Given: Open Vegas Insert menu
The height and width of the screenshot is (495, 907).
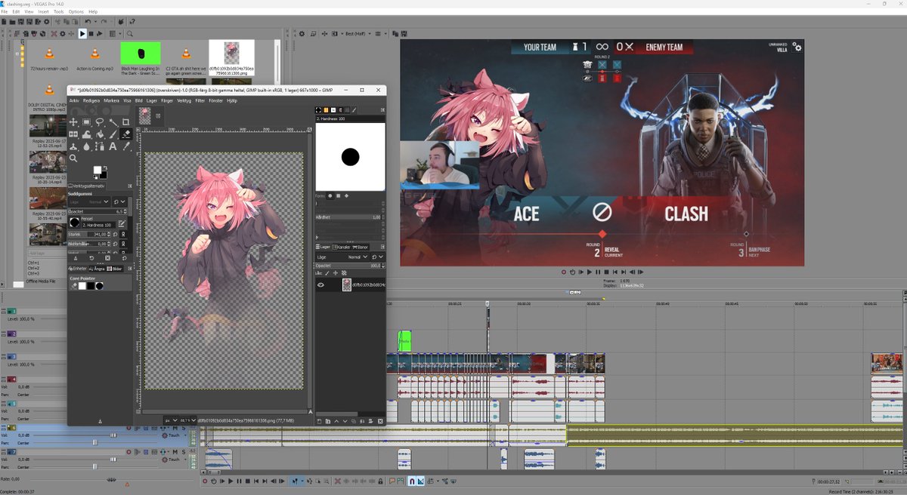Looking at the screenshot, I should pos(43,12).
